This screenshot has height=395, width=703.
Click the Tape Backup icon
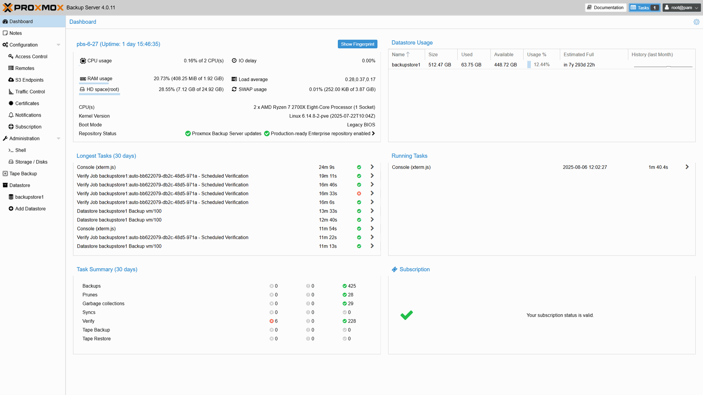(5, 174)
